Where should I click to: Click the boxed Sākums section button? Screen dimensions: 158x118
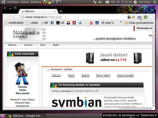click(x=56, y=76)
